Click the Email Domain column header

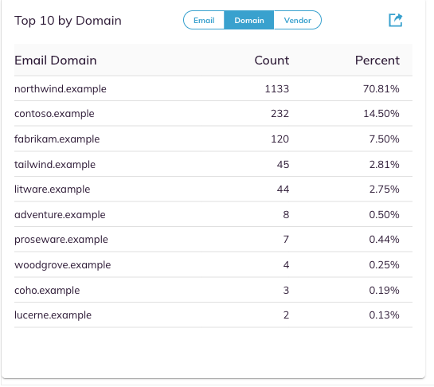(56, 61)
